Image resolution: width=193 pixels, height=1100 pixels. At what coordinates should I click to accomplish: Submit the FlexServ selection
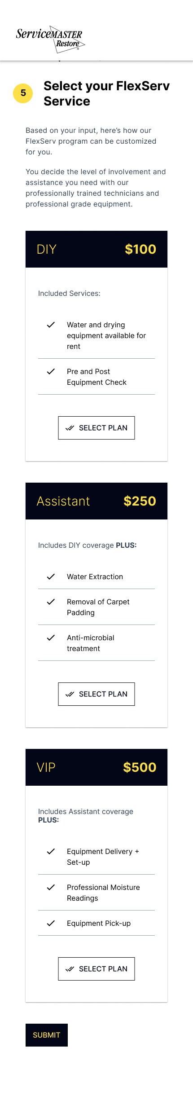pos(47,1035)
